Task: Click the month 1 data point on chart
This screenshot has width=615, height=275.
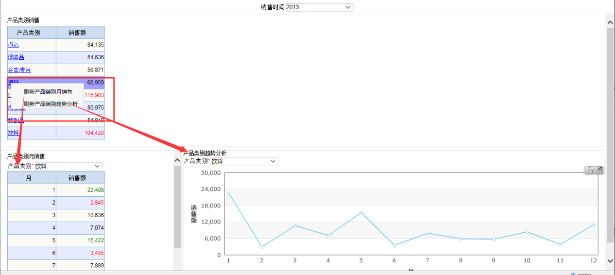Action: [x=229, y=193]
